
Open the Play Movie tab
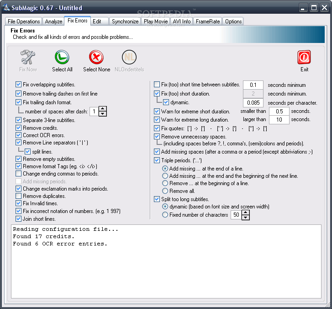coord(156,21)
